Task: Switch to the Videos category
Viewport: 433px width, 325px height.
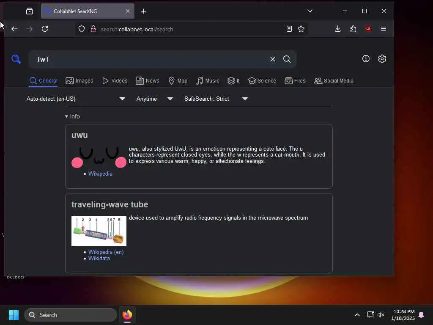Action: pyautogui.click(x=115, y=81)
